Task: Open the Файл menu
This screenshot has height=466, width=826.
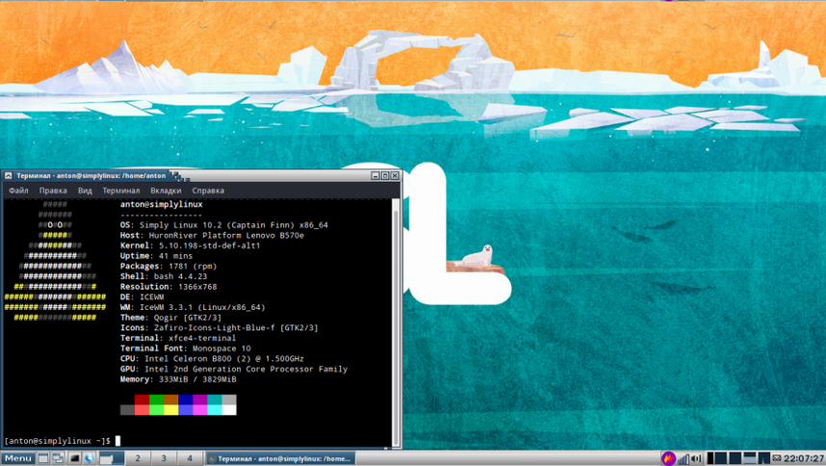Action: 18,191
